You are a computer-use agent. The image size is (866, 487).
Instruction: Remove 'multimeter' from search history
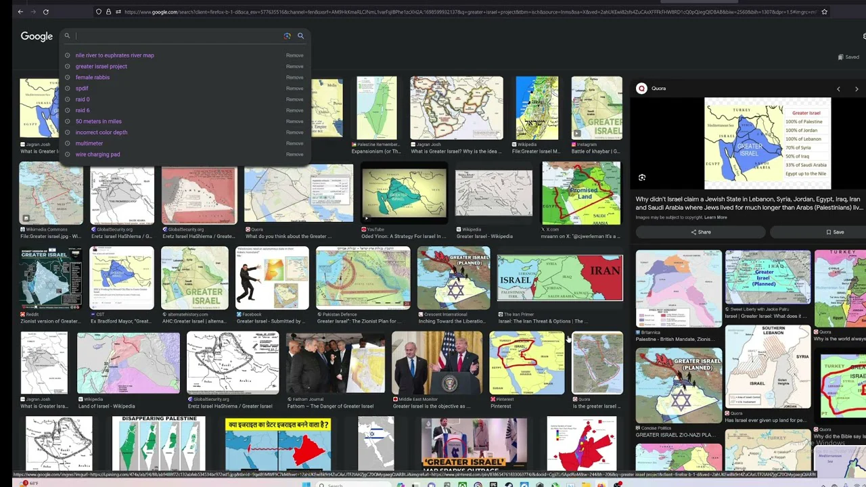point(294,143)
